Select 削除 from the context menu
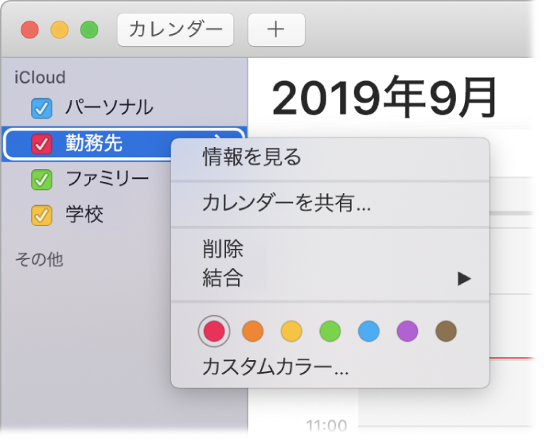 (x=330, y=249)
